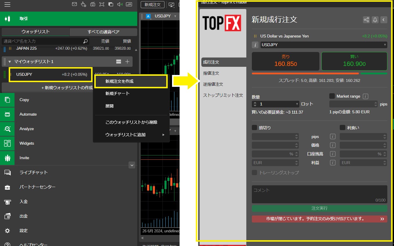394x246 pixels.
Task: Open the Copy sidebar section
Action: (68, 100)
